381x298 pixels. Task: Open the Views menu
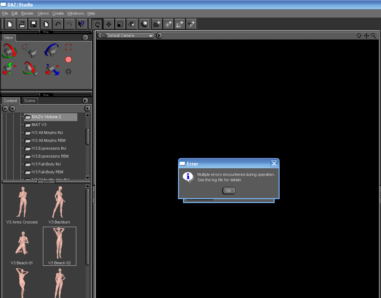tap(43, 13)
